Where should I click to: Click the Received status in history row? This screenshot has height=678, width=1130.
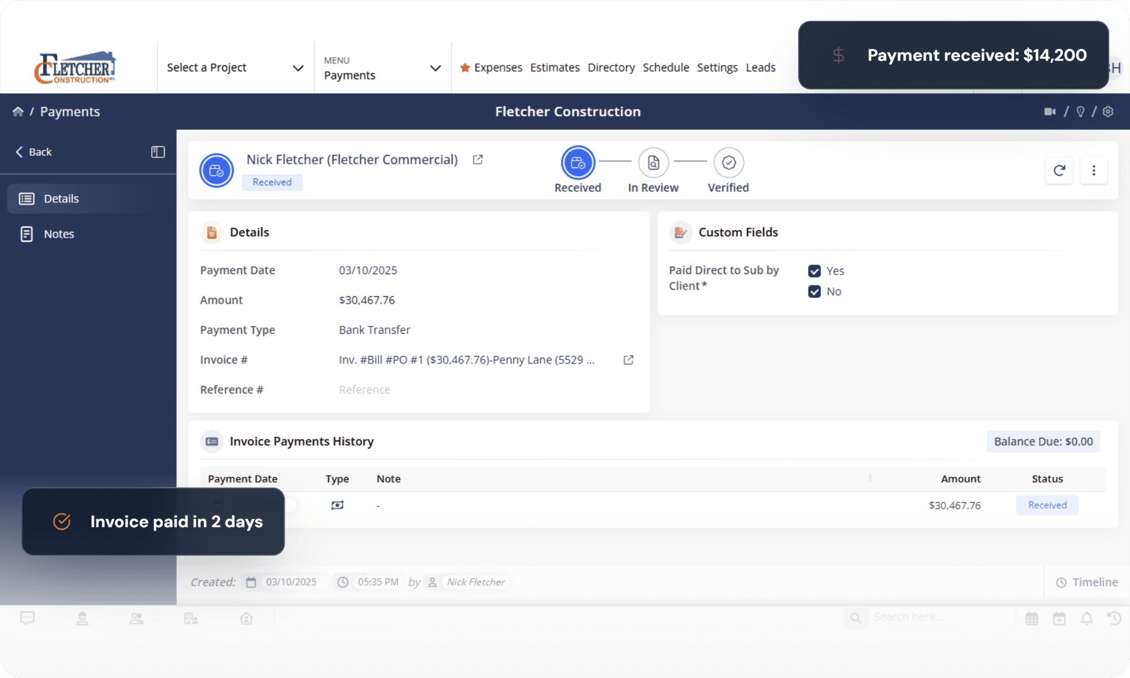tap(1047, 505)
